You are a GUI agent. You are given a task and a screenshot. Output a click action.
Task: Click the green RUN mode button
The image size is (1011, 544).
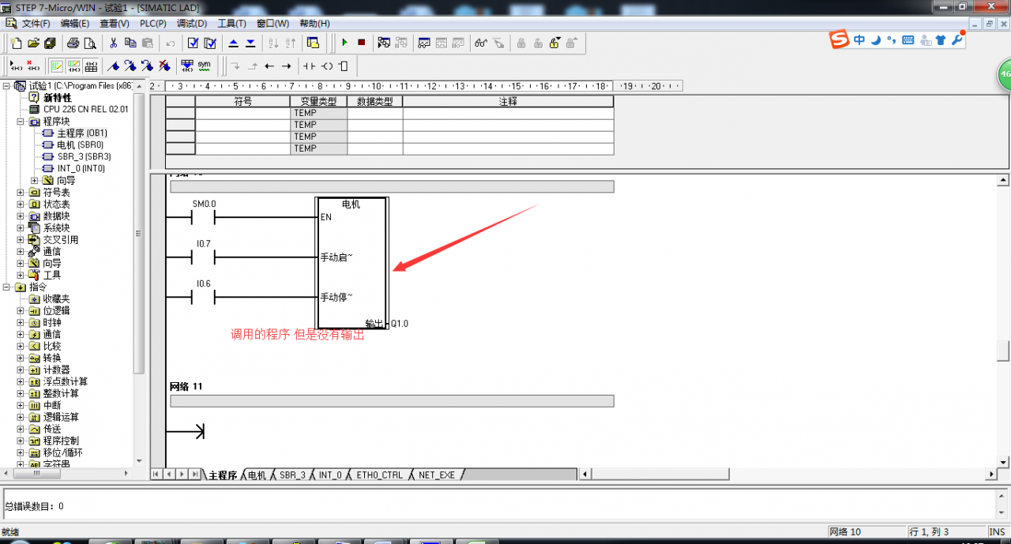pyautogui.click(x=344, y=43)
